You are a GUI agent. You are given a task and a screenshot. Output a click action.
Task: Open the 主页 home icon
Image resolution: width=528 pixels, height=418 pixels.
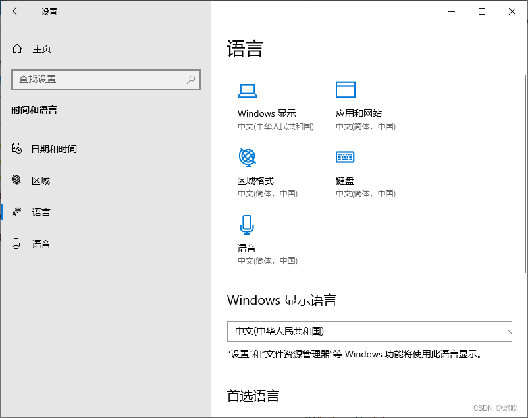pos(17,49)
